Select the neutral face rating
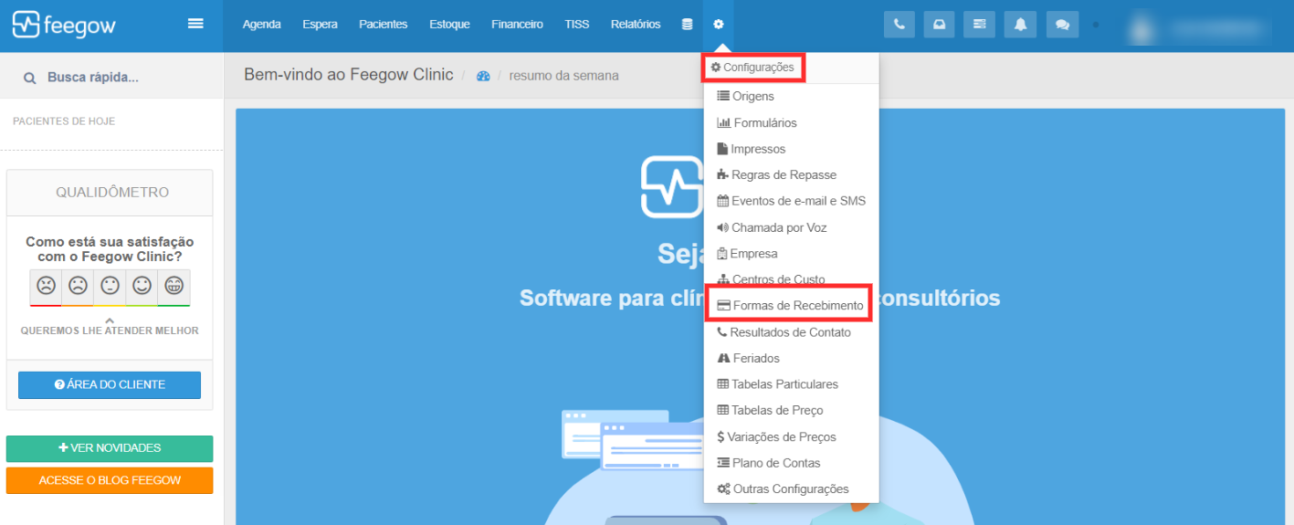Image resolution: width=1294 pixels, height=525 pixels. pyautogui.click(x=110, y=286)
